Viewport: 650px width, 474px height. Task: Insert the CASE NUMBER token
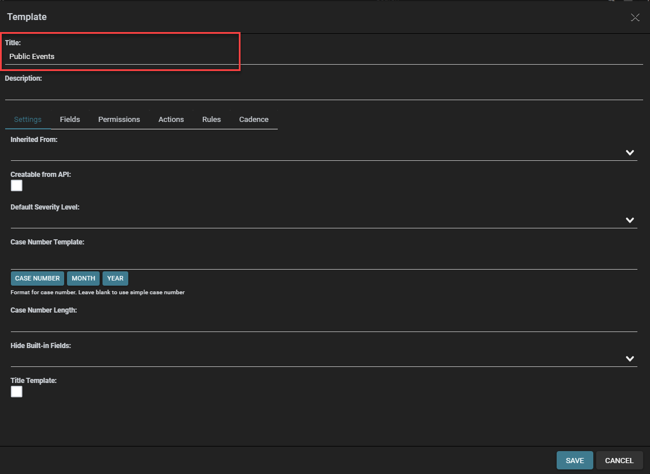[x=37, y=278]
